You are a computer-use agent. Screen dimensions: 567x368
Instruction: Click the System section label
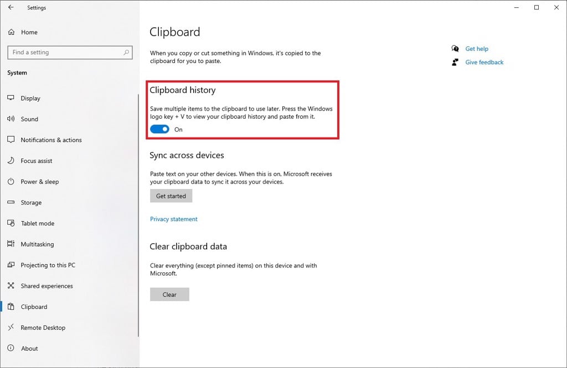(x=17, y=72)
